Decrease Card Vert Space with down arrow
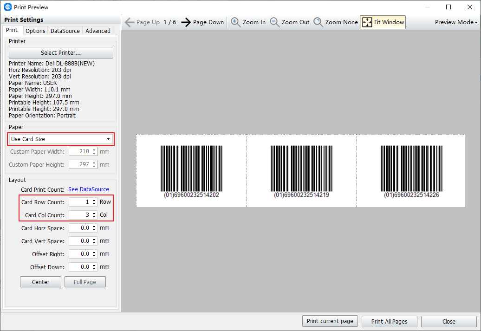 (x=94, y=243)
